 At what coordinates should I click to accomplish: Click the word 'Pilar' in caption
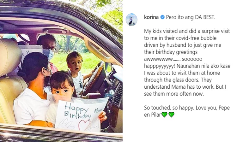click(156, 115)
